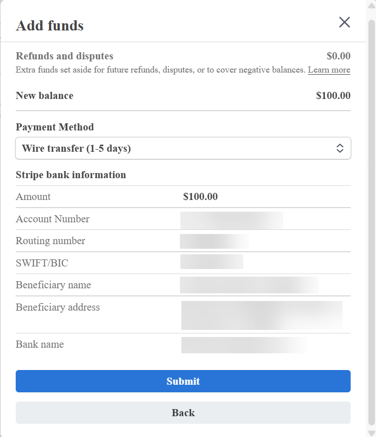Screen dimensions: 376x437
Task: Click the scroll-down arrow at bottom
Action: pyautogui.click(x=371, y=432)
